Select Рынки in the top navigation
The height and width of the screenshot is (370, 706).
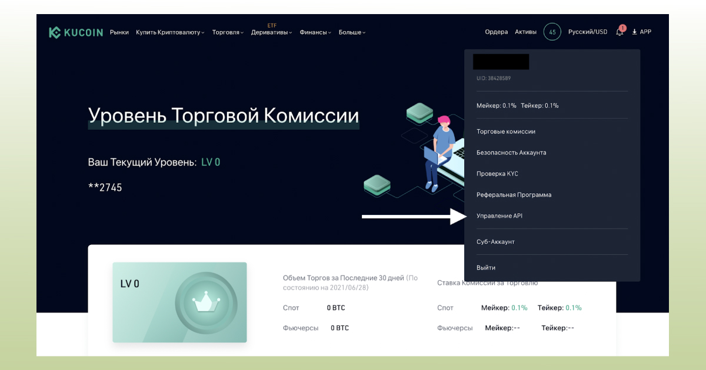click(119, 32)
